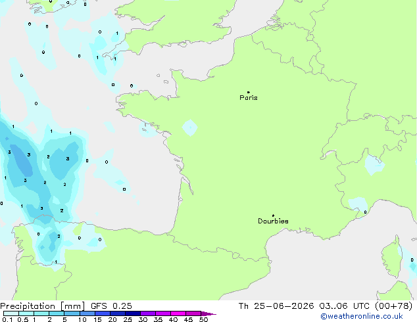Click the '25' legend scale number
The image size is (417, 322).
(x=128, y=319)
